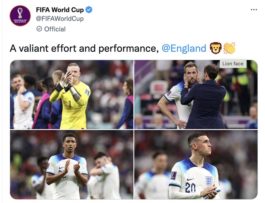Open the three-dot more options menu
Viewport: 265px width, 203px height.
(254, 10)
